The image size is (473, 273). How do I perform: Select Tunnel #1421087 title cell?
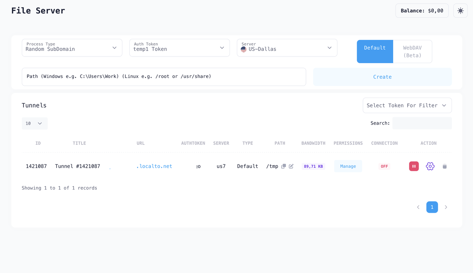coord(78,166)
